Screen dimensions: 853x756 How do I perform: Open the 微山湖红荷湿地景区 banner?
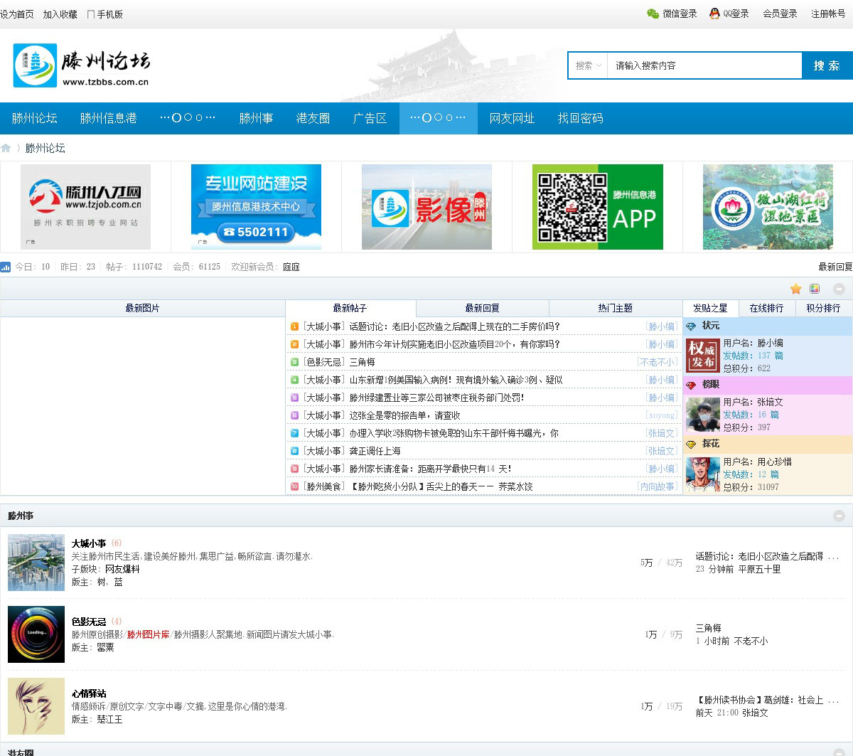pyautogui.click(x=768, y=207)
